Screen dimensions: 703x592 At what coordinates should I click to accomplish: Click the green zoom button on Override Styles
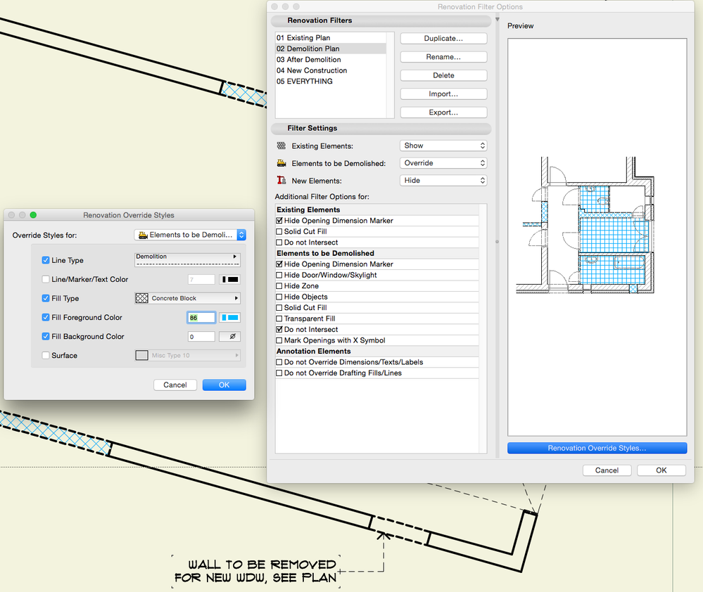[33, 215]
